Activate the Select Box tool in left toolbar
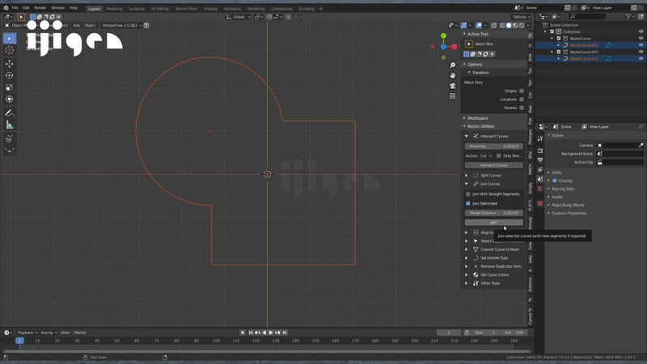This screenshot has height=364, width=647. (10, 38)
